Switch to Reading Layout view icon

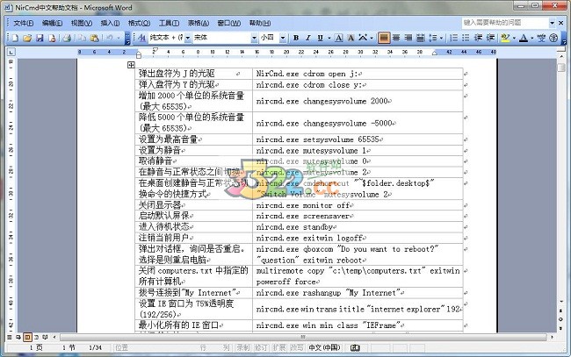tap(45, 337)
